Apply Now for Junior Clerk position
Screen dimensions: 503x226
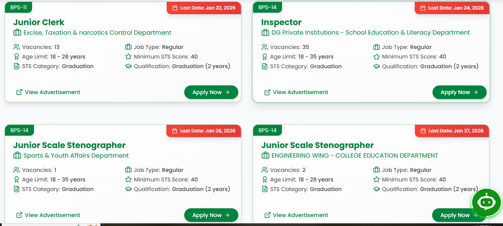[x=211, y=92]
